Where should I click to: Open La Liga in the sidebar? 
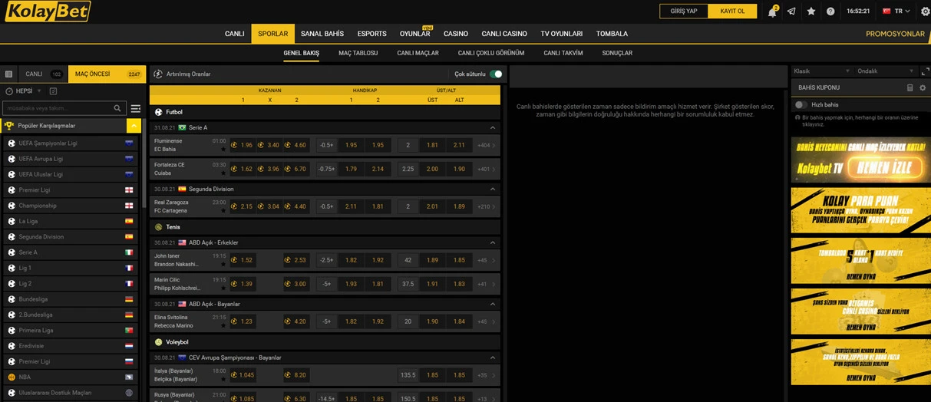pyautogui.click(x=71, y=221)
